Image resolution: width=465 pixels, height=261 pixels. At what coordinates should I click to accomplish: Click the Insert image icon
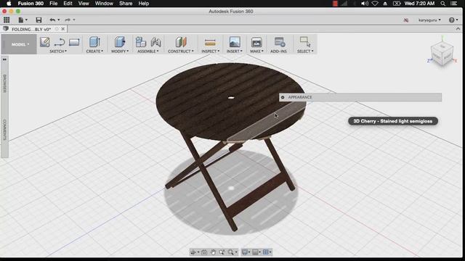coord(235,42)
